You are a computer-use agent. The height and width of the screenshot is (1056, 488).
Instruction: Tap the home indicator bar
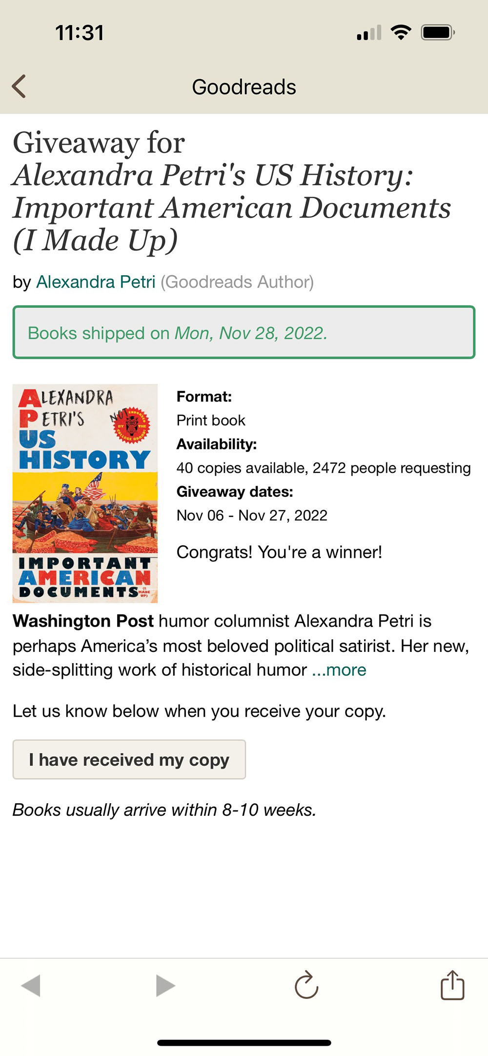(x=244, y=1043)
